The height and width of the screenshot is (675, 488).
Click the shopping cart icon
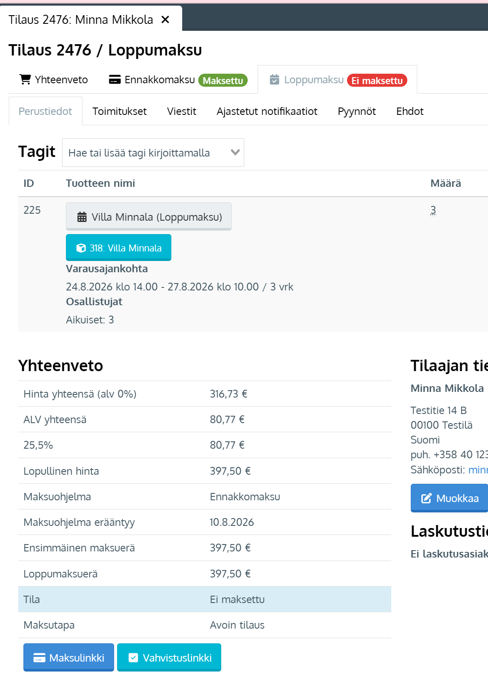click(x=25, y=79)
